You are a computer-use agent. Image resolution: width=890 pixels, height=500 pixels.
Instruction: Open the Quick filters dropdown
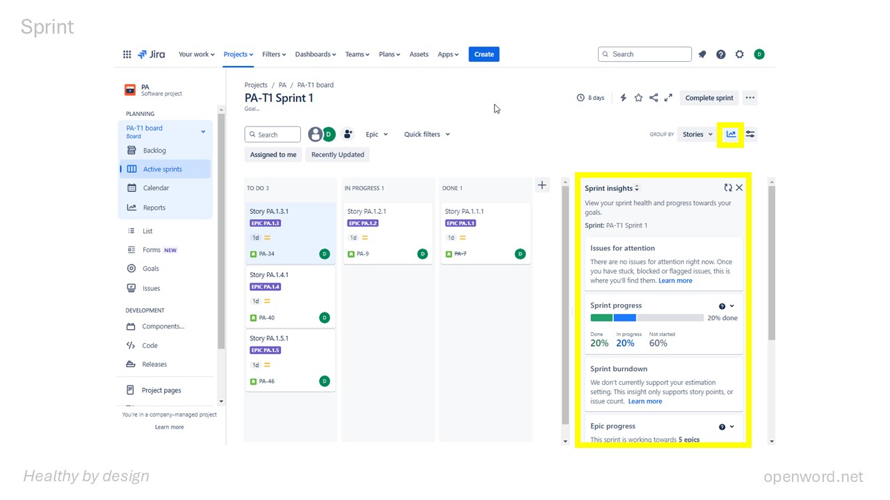click(x=427, y=134)
